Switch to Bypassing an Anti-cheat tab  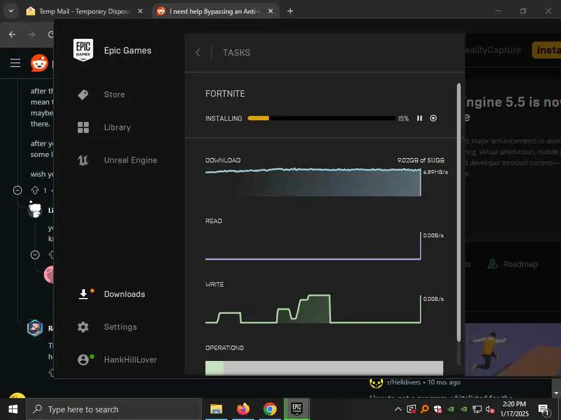point(214,11)
